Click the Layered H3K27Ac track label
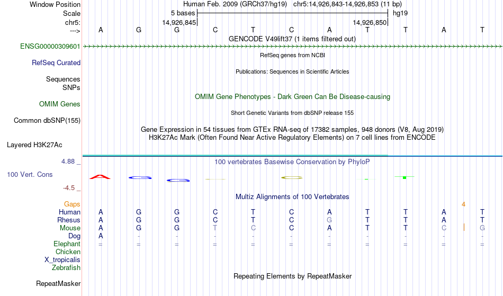 pos(34,145)
